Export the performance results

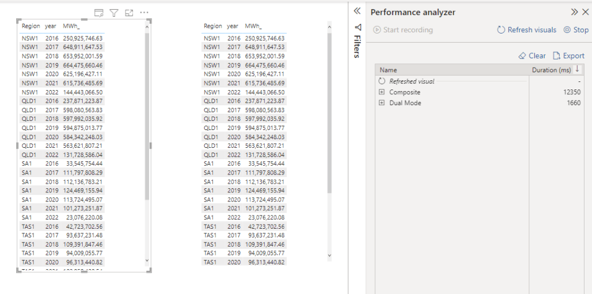click(x=569, y=56)
